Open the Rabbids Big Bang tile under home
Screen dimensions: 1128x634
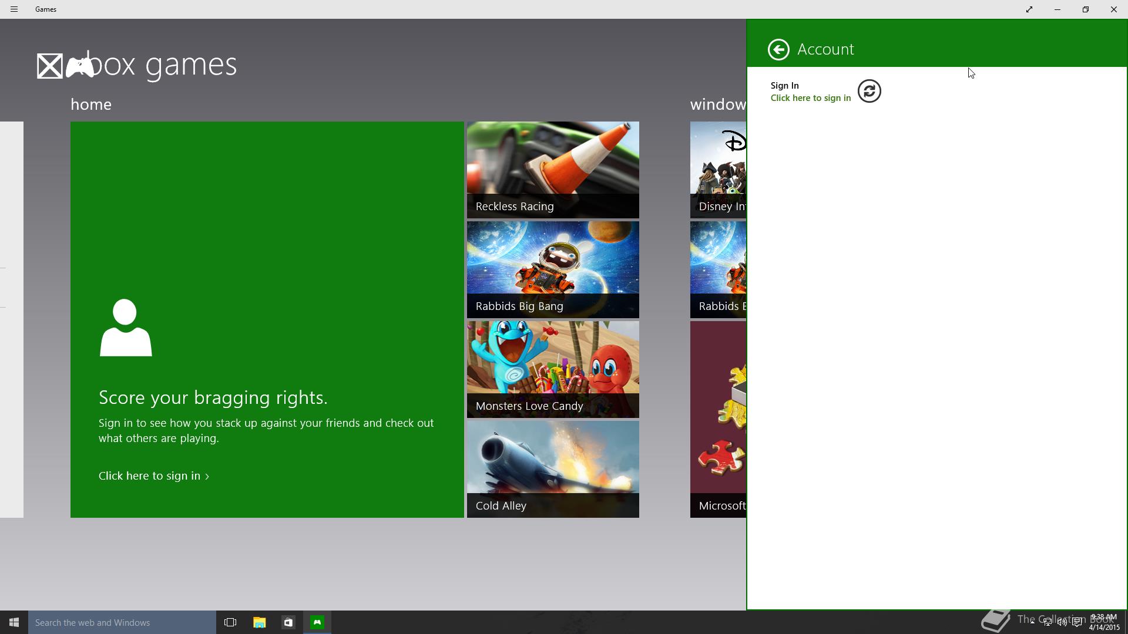[x=553, y=269]
